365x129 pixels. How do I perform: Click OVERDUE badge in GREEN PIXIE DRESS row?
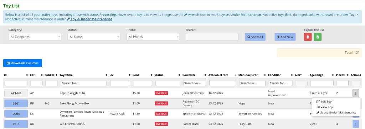coord(161,124)
